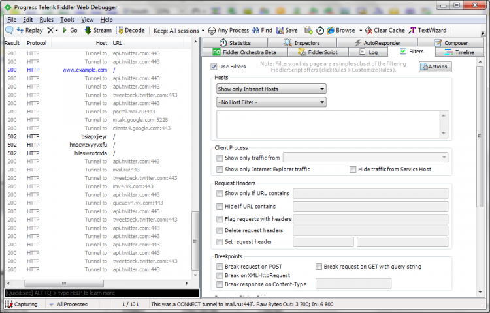Switch to the AutoResponder tab
The image size is (490, 313).
click(x=377, y=42)
